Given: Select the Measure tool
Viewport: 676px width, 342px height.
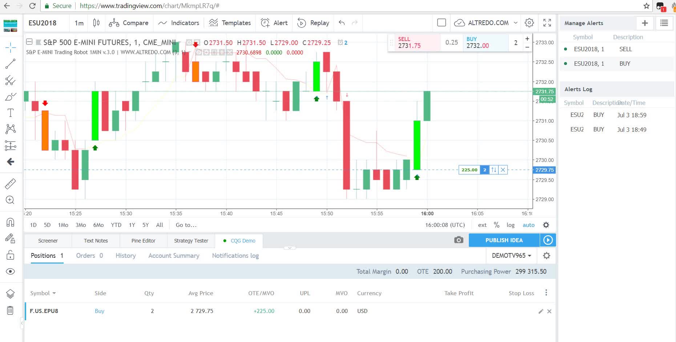Looking at the screenshot, I should 11,183.
